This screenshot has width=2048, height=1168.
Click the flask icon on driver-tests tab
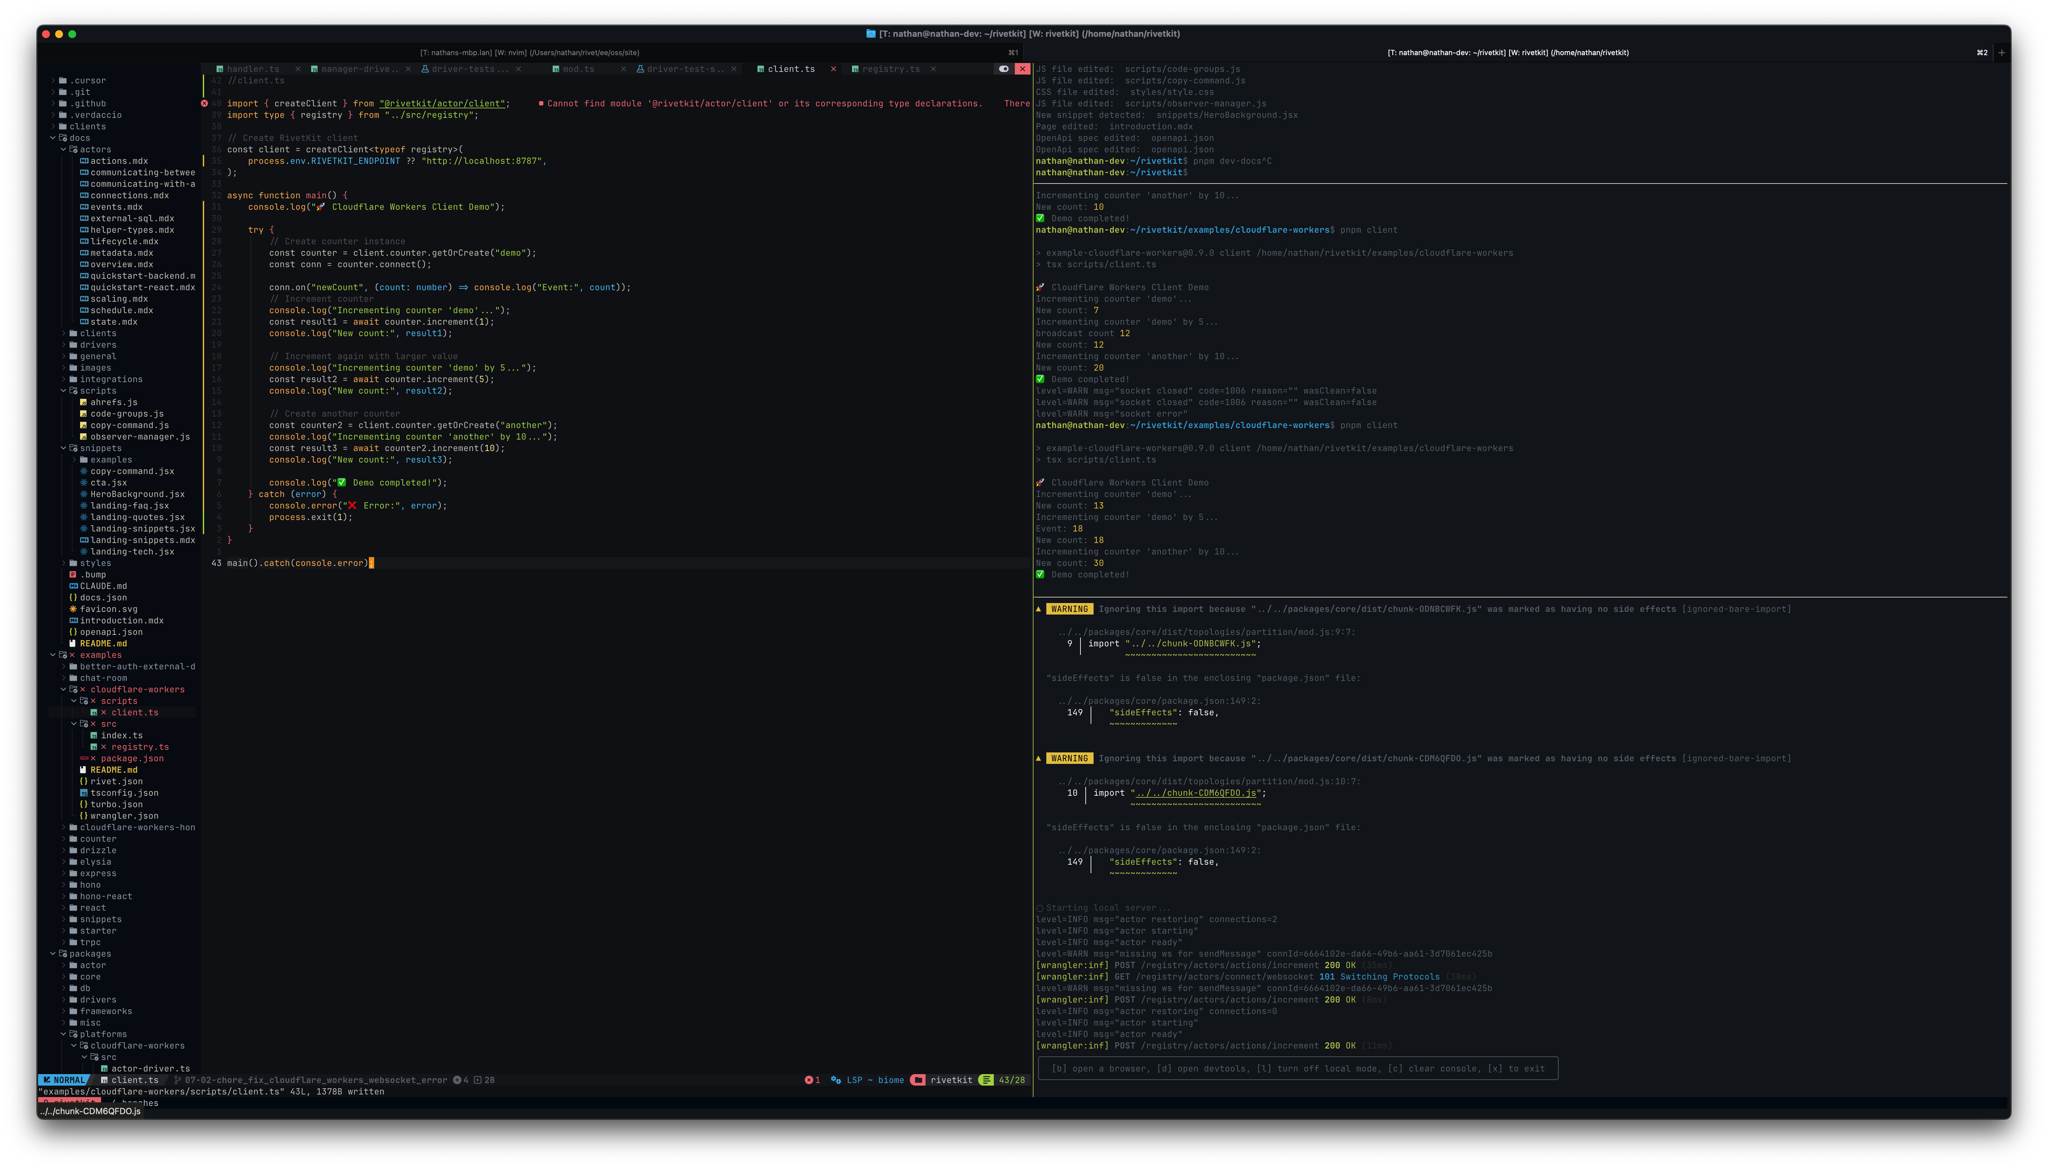point(425,69)
